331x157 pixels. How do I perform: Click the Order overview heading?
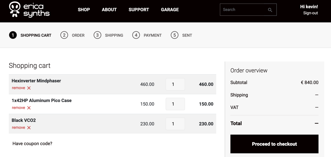click(249, 70)
